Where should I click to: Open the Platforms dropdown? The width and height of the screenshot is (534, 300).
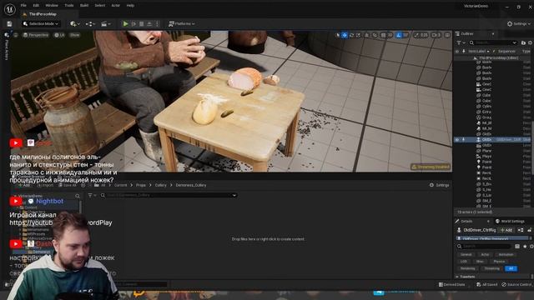tap(182, 24)
